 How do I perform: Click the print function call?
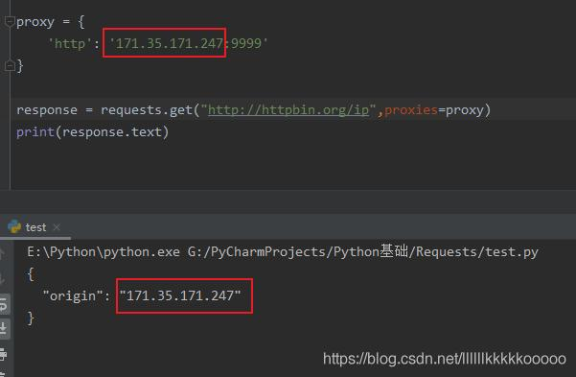point(35,131)
